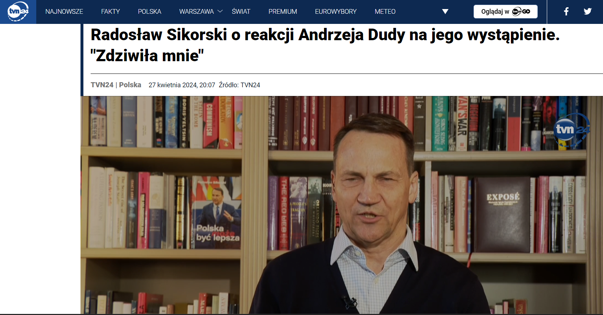The width and height of the screenshot is (603, 315).
Task: Follow the Polska category link under headline
Action: [x=130, y=85]
